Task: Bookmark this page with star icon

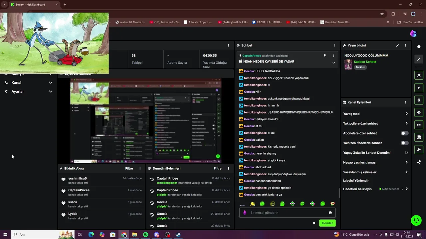Action: (x=382, y=14)
